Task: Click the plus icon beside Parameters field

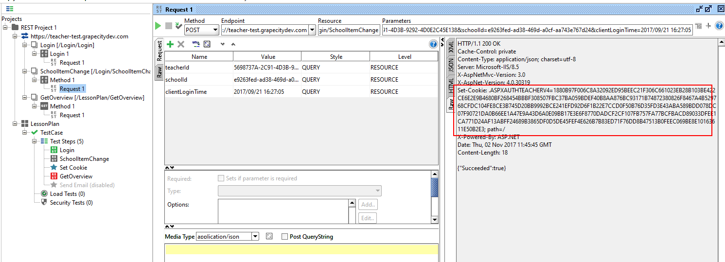Action: click(x=708, y=26)
